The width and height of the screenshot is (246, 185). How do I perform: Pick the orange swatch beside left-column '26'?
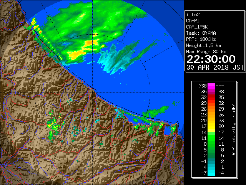click(211, 109)
